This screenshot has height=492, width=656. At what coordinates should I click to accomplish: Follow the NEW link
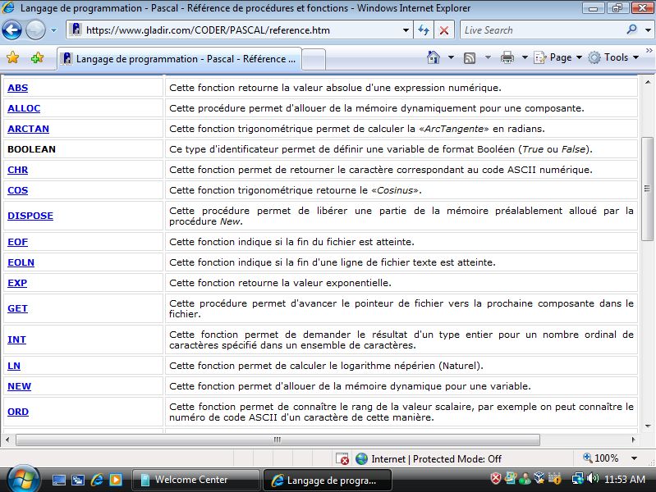coord(19,386)
